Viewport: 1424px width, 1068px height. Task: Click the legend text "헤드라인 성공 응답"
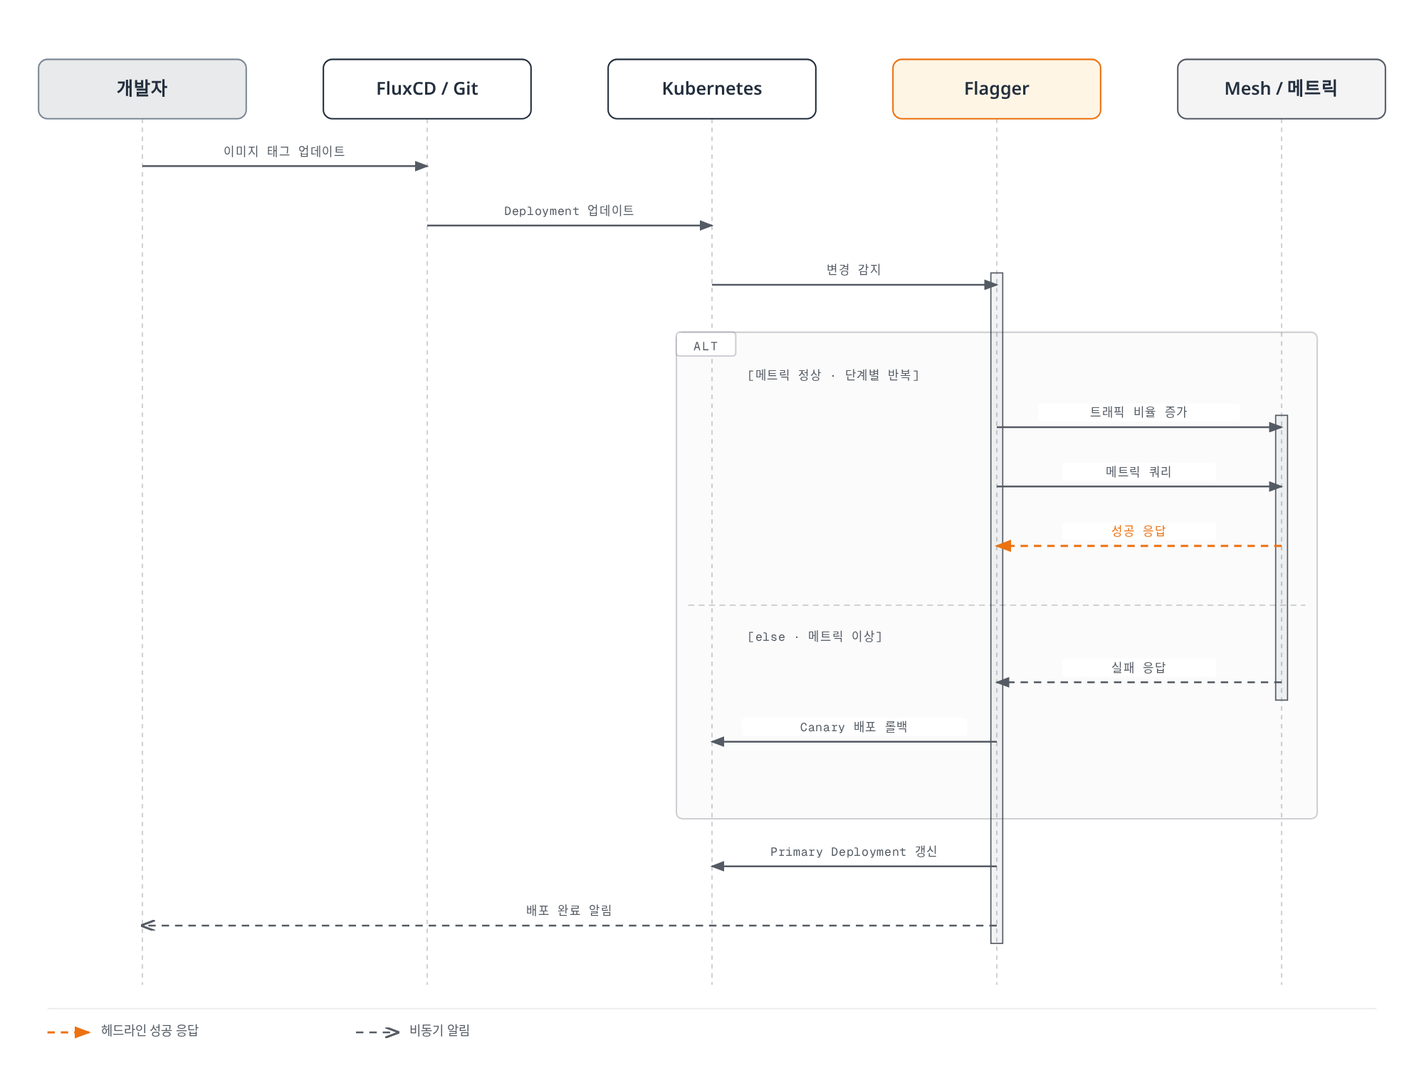click(x=150, y=1030)
